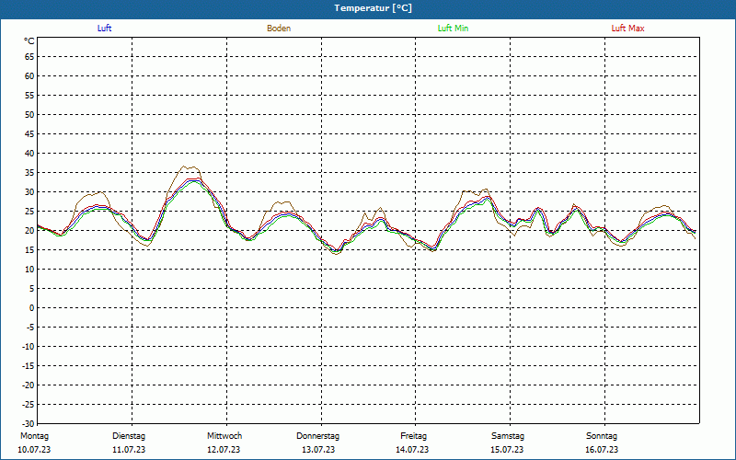Click the y-axis value '25'

[x=29, y=212]
